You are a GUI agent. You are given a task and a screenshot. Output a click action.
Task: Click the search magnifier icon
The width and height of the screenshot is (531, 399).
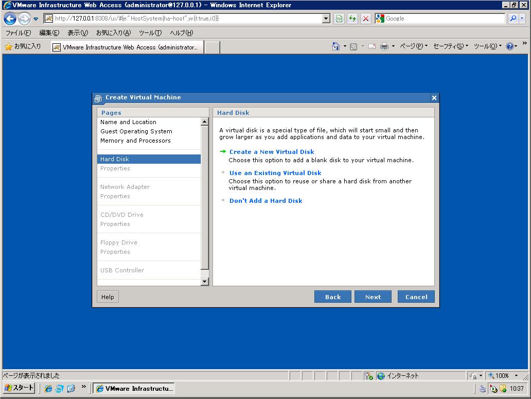click(x=513, y=19)
